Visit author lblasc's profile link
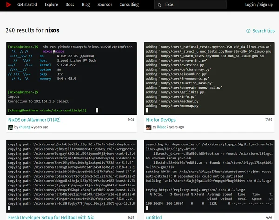The image size is (279, 220). pos(161,127)
